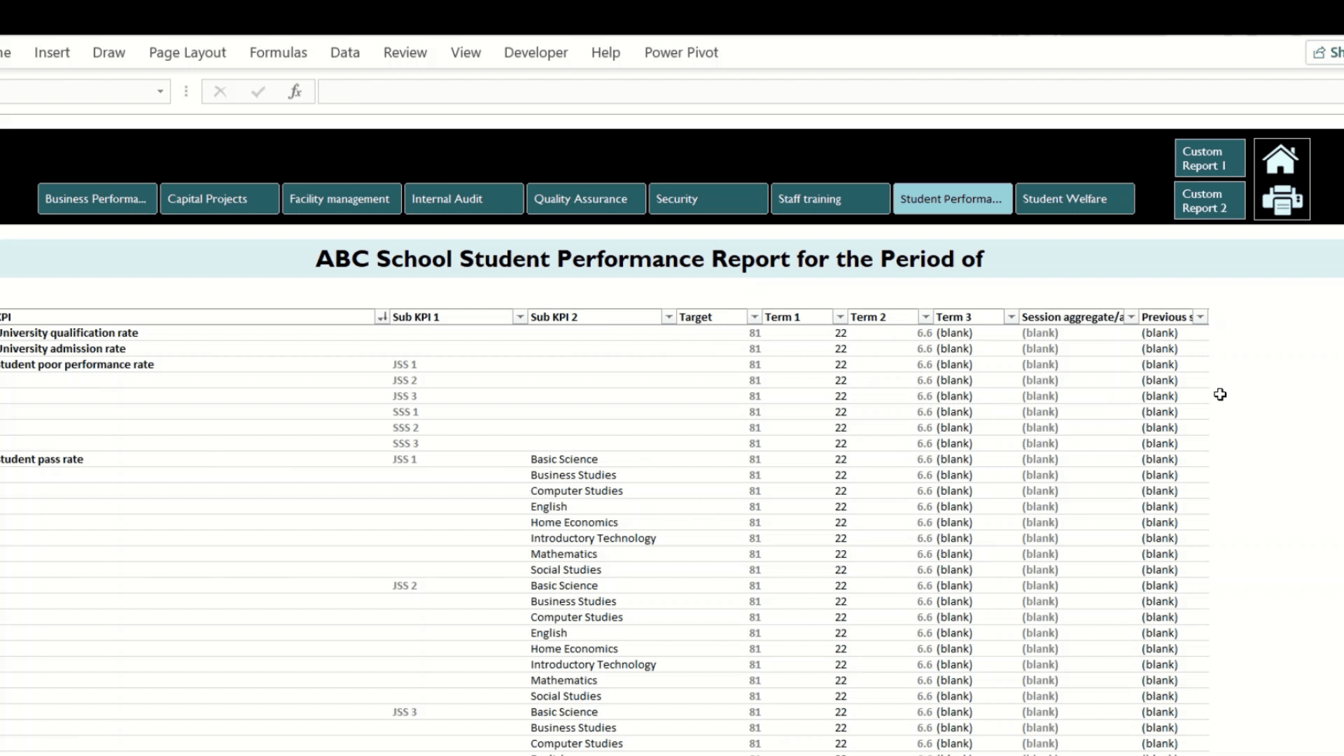Open the Term 3 filter dropdown

pyautogui.click(x=1011, y=317)
